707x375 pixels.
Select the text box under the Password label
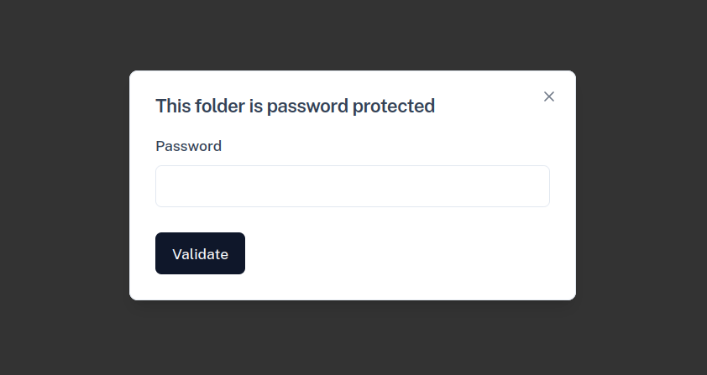tap(352, 186)
